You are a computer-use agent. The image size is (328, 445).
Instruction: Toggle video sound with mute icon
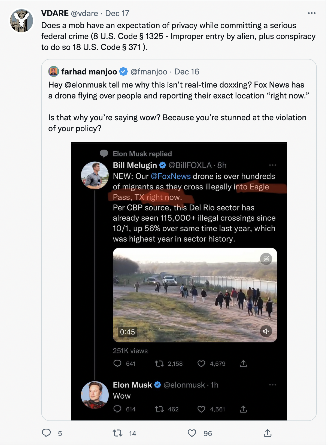(x=266, y=331)
